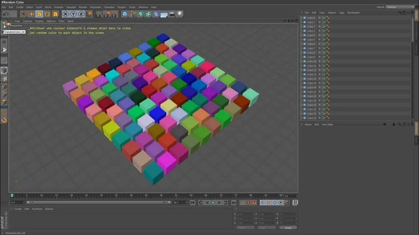Open the Simulate menu

[71, 7]
